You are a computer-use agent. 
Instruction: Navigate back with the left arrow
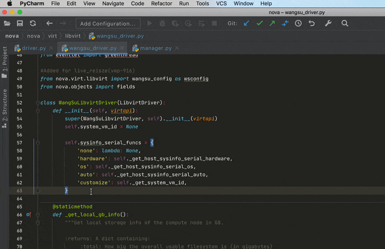(49, 23)
